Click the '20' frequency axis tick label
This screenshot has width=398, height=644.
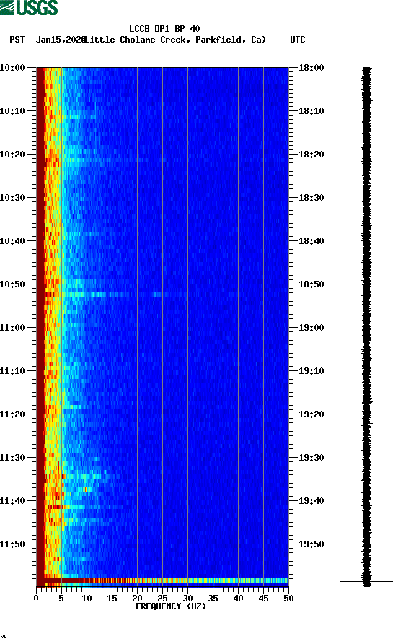[x=137, y=599]
